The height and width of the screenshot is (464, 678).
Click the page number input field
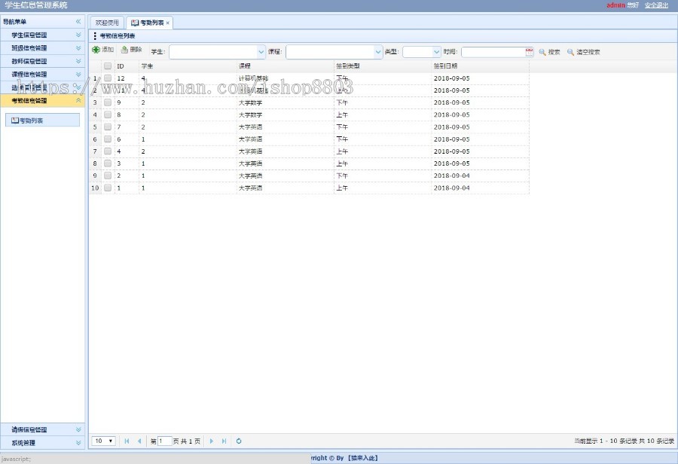(x=164, y=441)
